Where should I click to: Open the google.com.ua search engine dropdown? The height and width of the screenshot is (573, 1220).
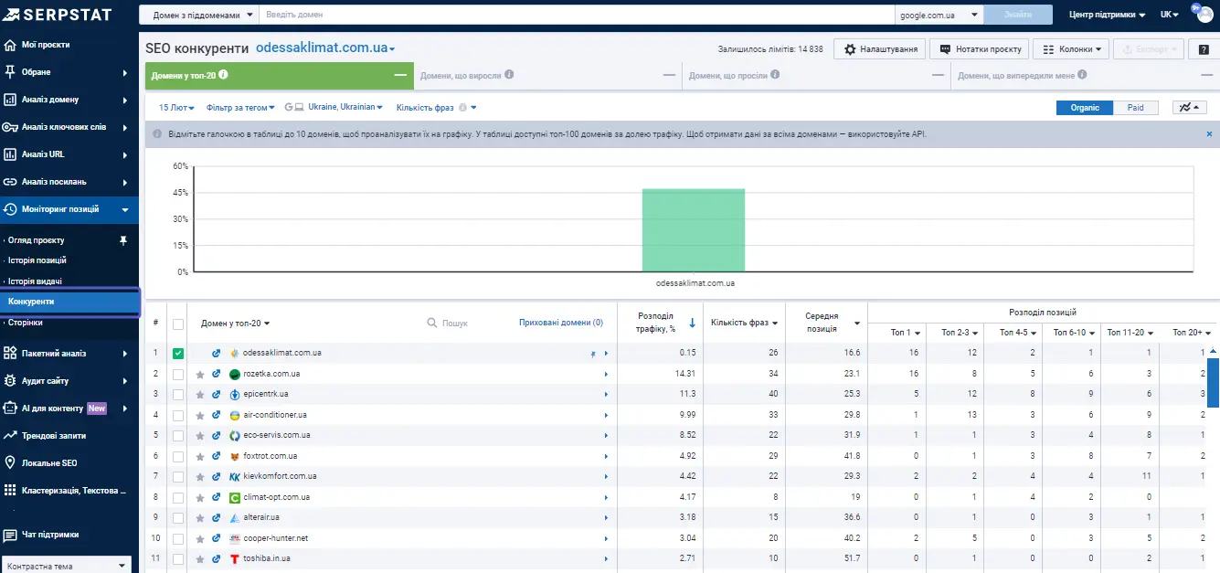[x=939, y=15]
